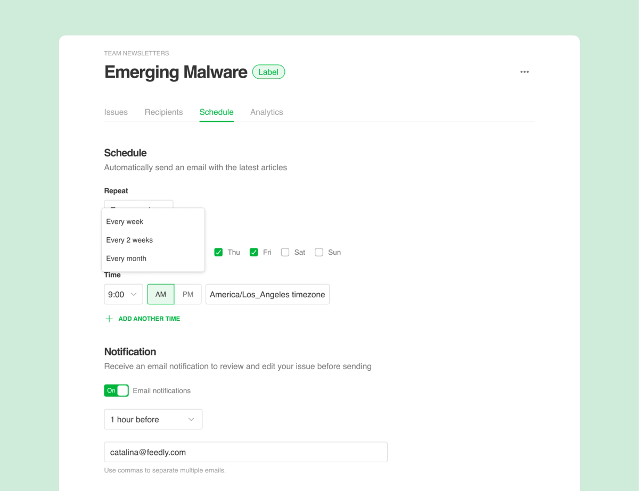The image size is (639, 491).
Task: Click the green plus icon near ADD ANOTHER TIME
Action: [109, 318]
